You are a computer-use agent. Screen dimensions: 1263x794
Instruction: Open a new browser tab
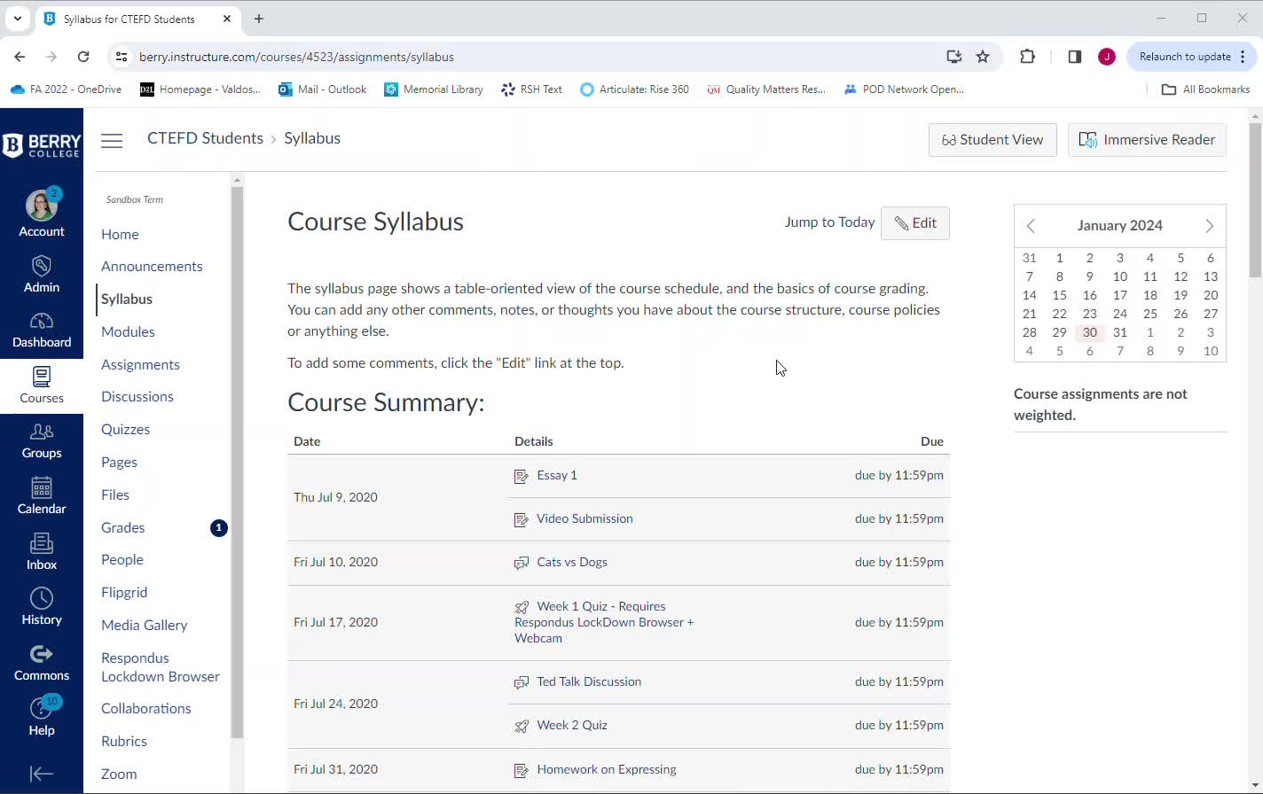pyautogui.click(x=259, y=19)
